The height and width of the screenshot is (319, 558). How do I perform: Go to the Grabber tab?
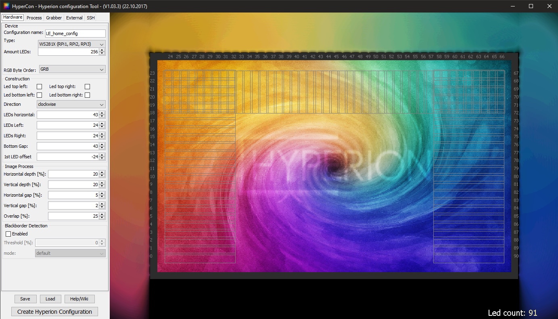pyautogui.click(x=54, y=18)
